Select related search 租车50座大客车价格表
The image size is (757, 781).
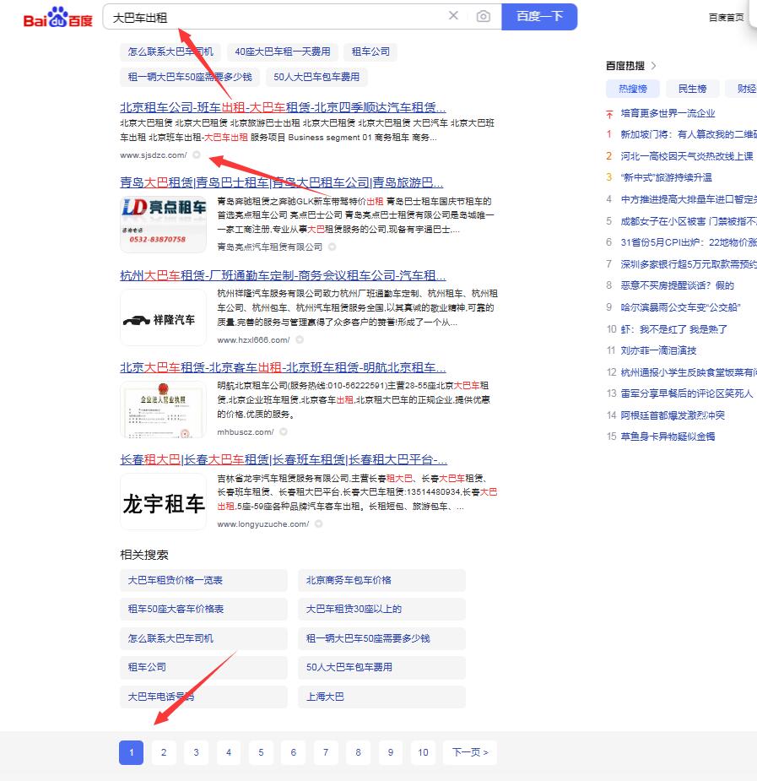tap(203, 609)
